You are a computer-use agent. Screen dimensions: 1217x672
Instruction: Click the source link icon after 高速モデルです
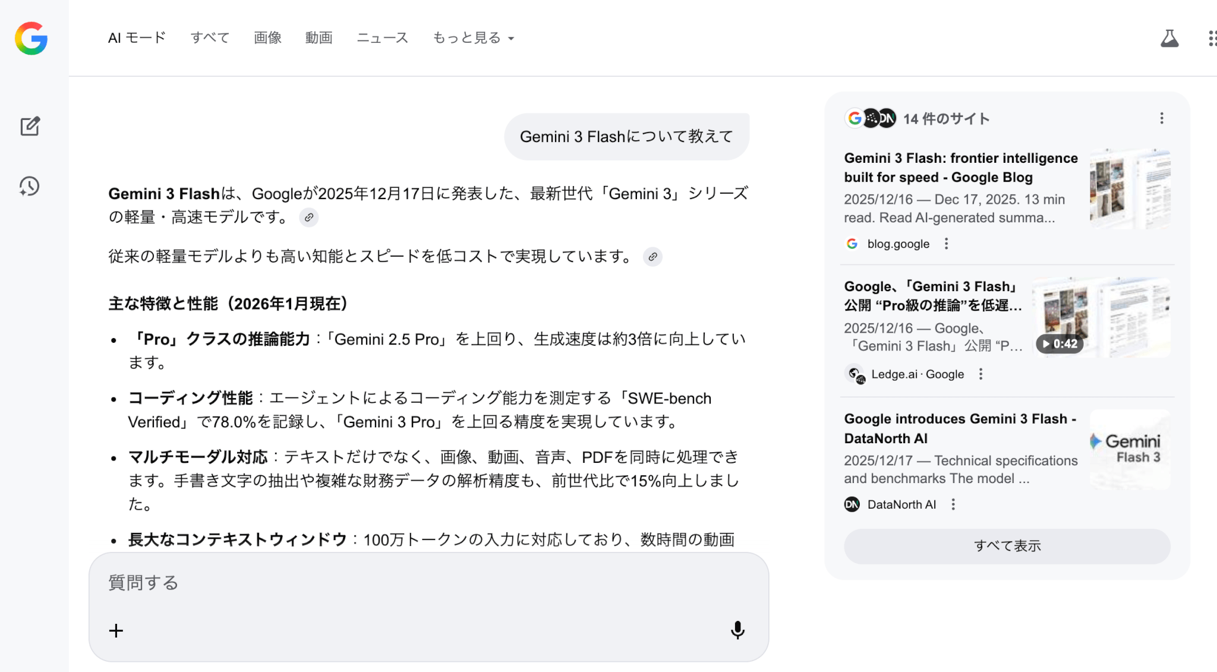[309, 217]
